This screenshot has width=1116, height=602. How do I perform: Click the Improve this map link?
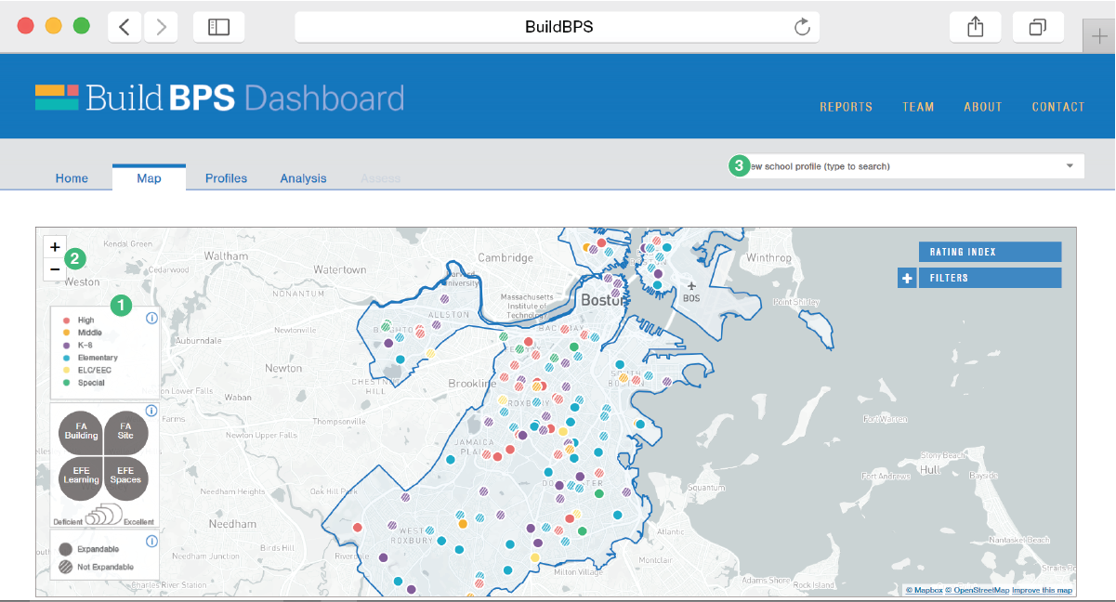[x=1042, y=590]
